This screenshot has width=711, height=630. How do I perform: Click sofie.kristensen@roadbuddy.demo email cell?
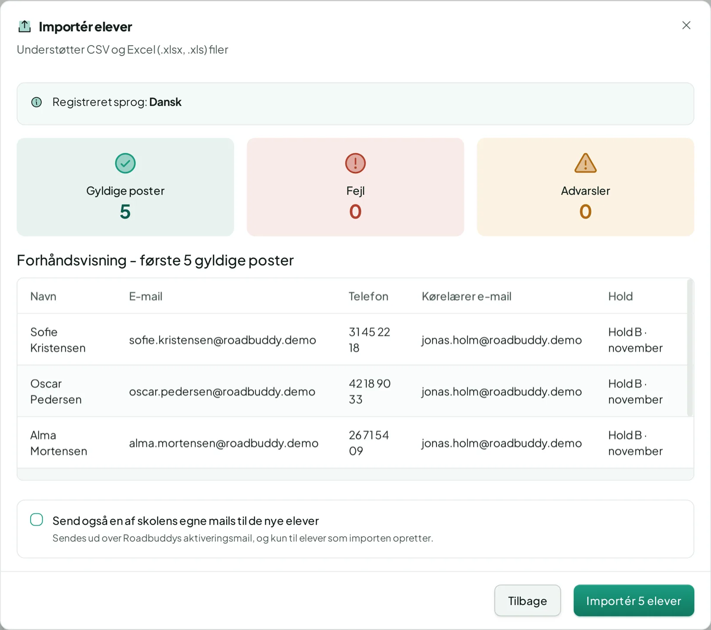click(x=223, y=340)
